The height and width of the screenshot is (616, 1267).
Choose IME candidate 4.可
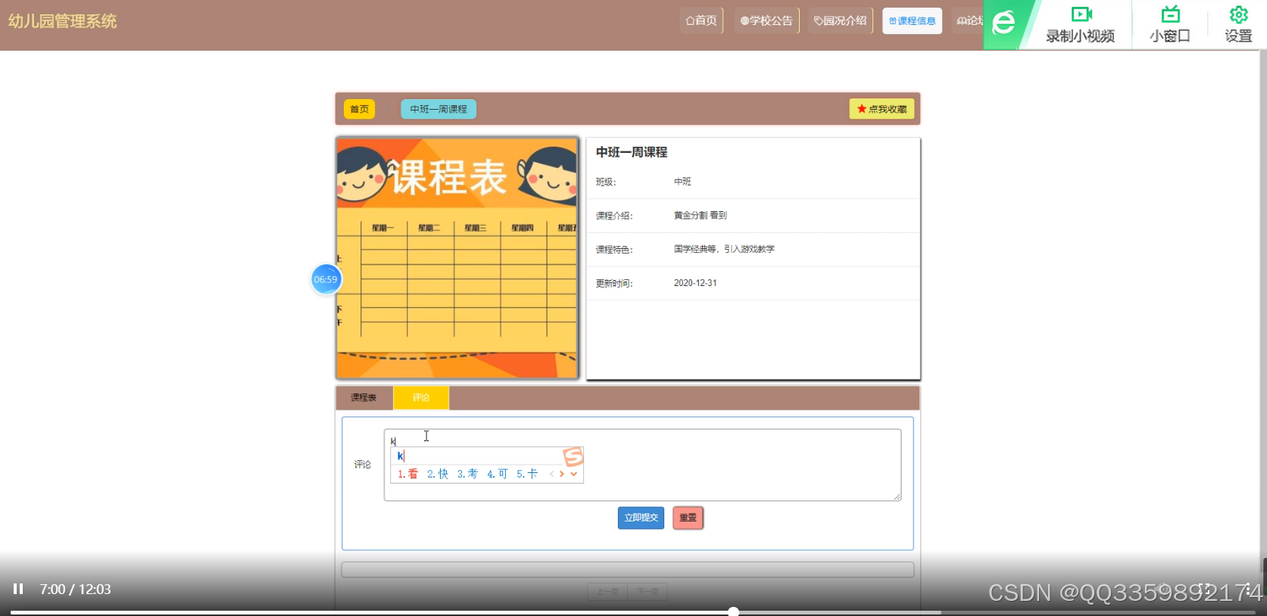coord(498,474)
